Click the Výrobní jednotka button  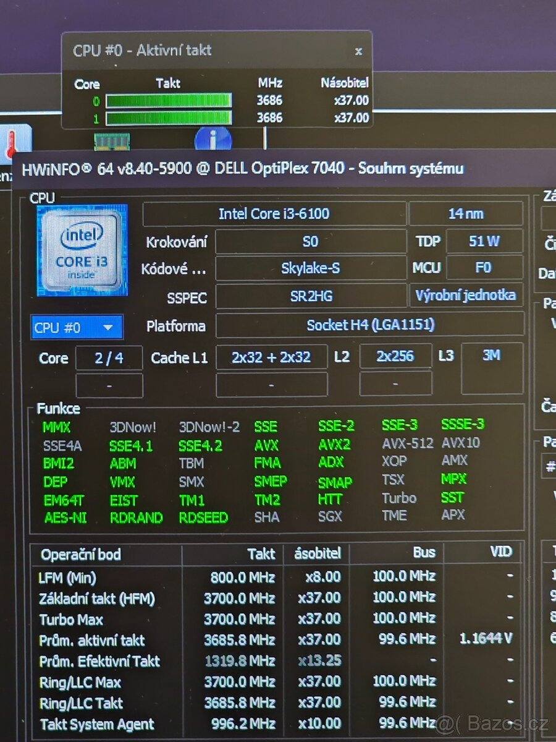[465, 295]
